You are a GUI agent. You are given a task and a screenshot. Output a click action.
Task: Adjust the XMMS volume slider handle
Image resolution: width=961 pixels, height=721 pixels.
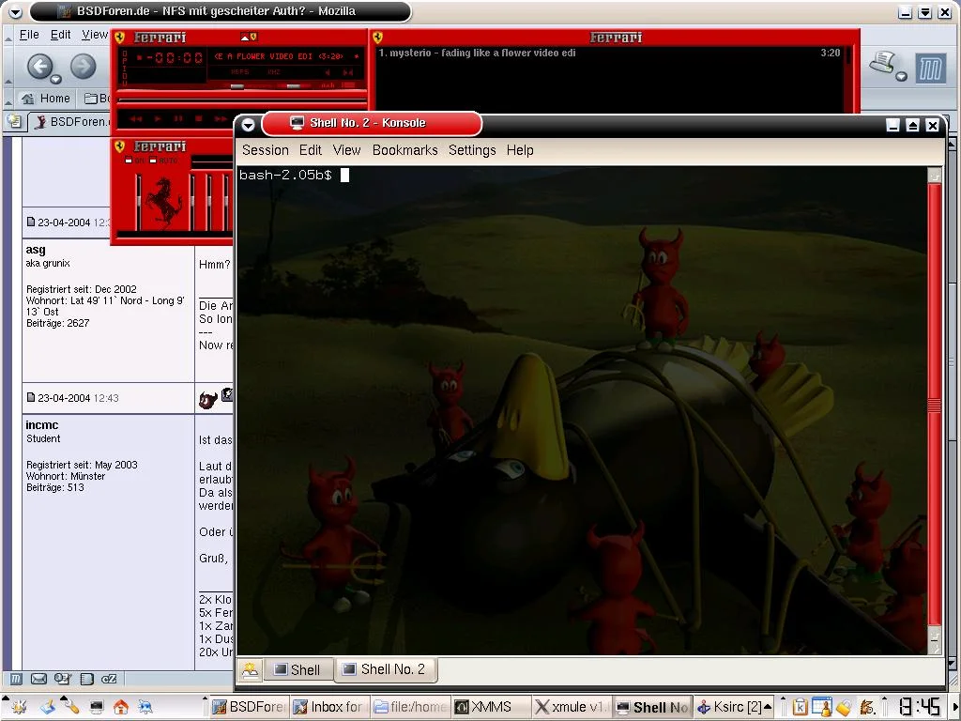pyautogui.click(x=237, y=86)
